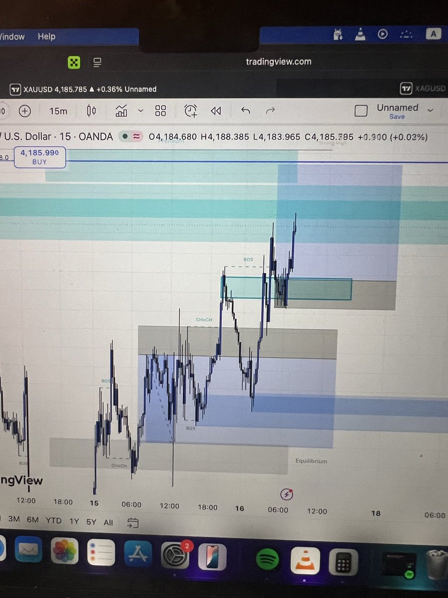Create an alert with the clock-plus icon
This screenshot has width=448, height=598.
191,111
